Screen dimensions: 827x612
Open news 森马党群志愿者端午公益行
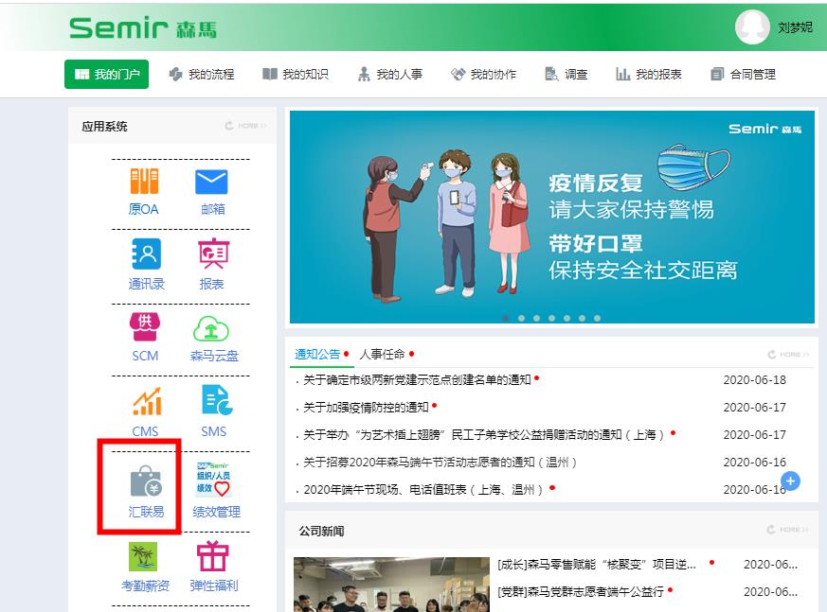[581, 591]
